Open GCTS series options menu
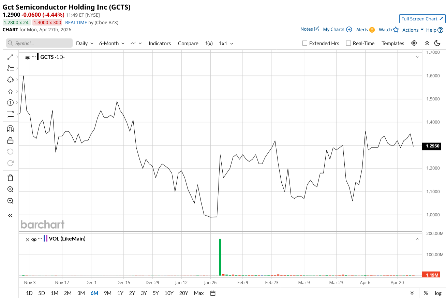This screenshot has width=446, height=298. 34,56
